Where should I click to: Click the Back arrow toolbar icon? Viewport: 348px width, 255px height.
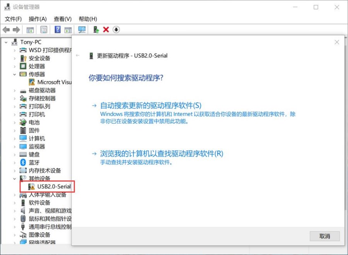click(x=6, y=29)
